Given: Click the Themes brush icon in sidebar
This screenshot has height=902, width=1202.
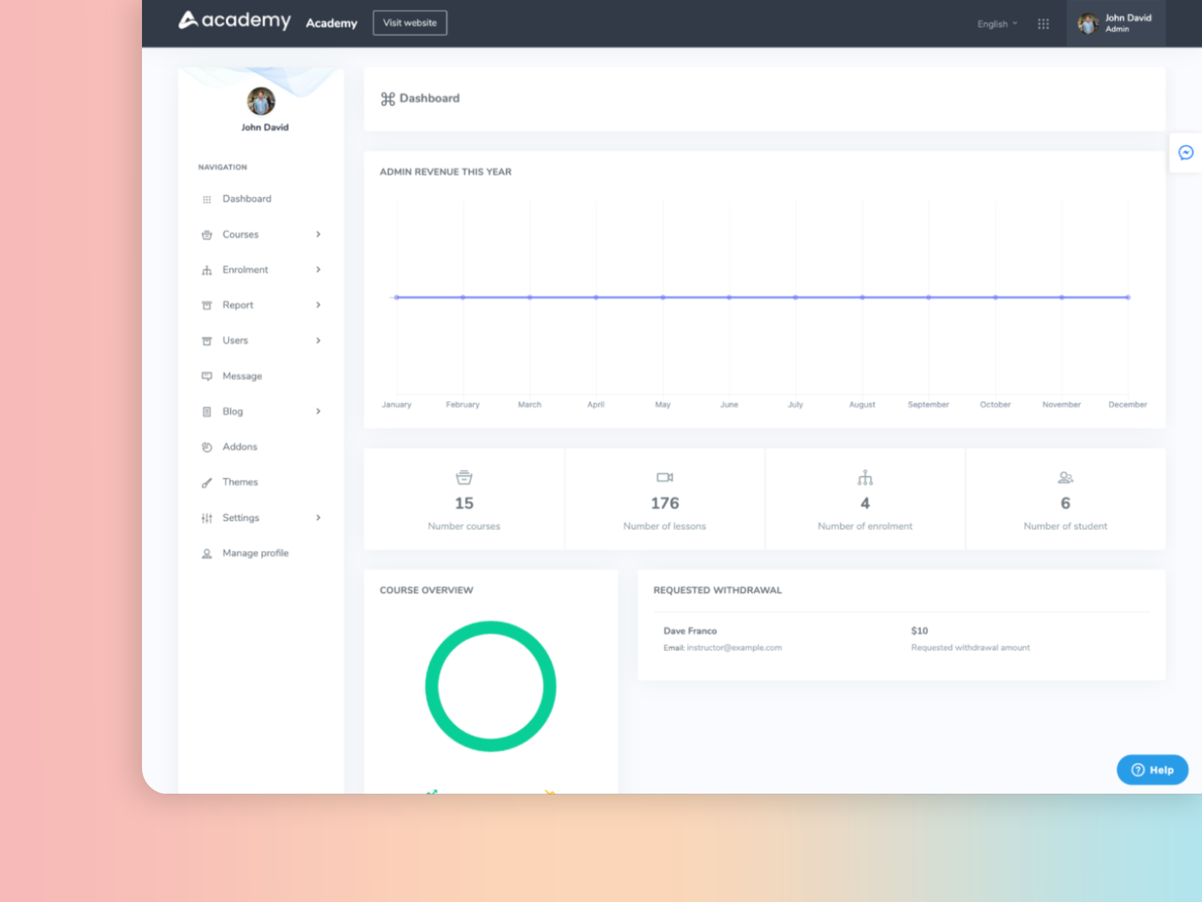Looking at the screenshot, I should pyautogui.click(x=207, y=483).
